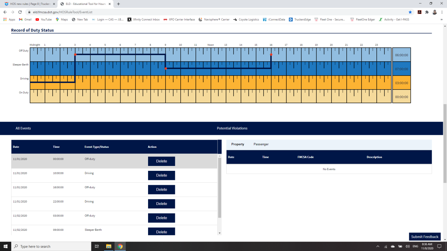Open the Extensions puzzle icon
Image resolution: width=447 pixels, height=251 pixels.
(x=427, y=12)
